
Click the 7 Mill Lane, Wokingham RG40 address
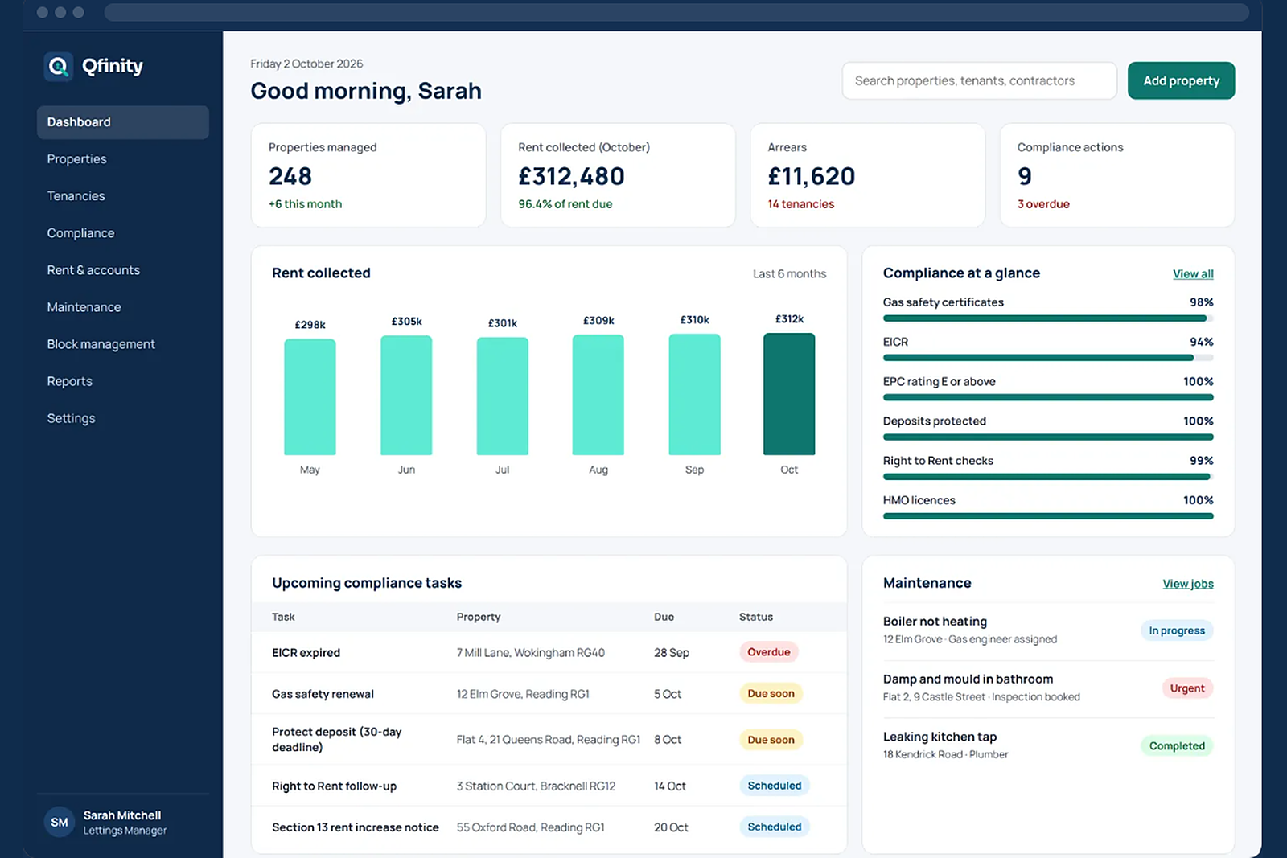(x=531, y=653)
